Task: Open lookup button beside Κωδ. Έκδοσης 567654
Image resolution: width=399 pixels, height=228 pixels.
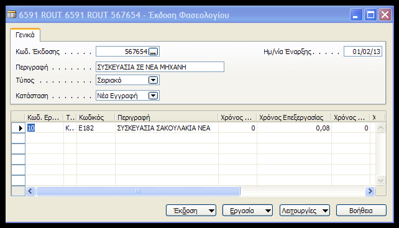Action: (153, 52)
